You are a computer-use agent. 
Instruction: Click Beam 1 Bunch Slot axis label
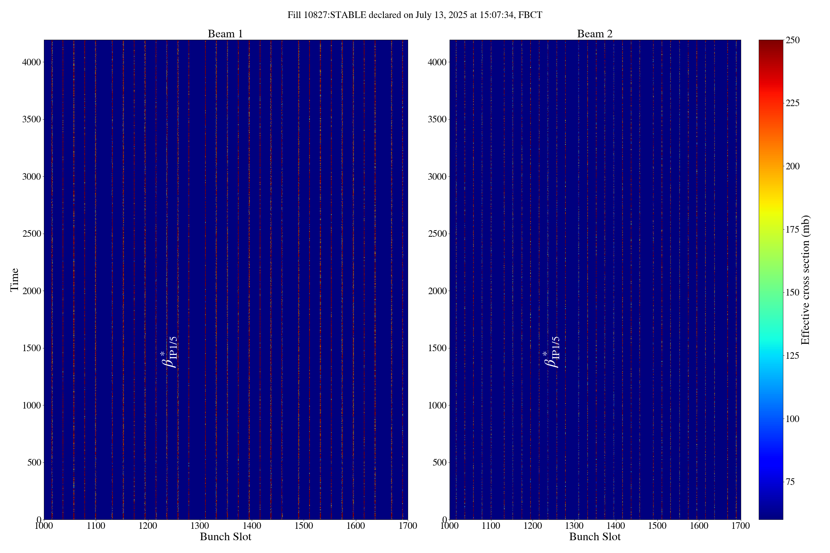pos(225,537)
